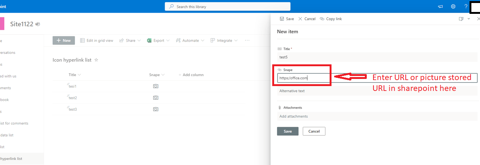
Task: Click the Integrate icon
Action: pos(213,40)
